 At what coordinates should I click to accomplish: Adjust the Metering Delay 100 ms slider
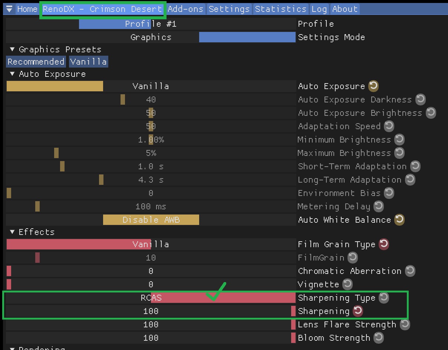tap(151, 206)
